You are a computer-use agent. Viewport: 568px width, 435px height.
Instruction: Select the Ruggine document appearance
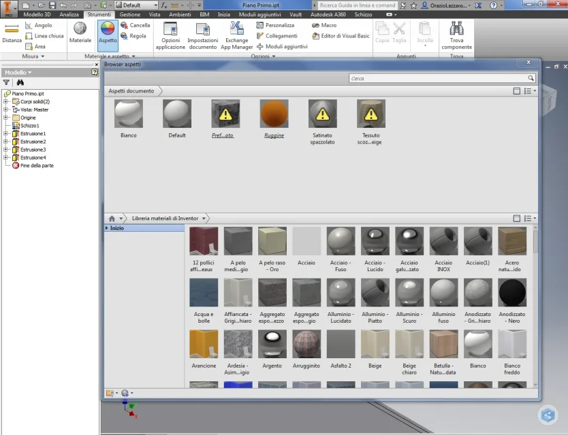(x=274, y=119)
